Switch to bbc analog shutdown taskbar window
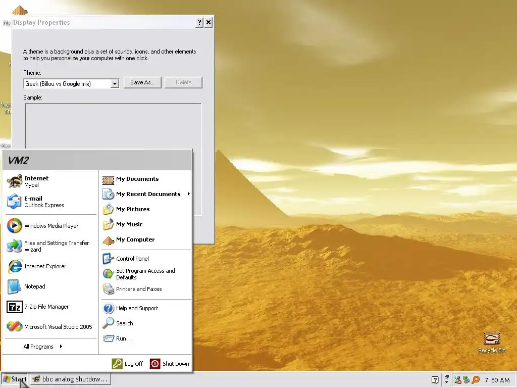This screenshot has width=517, height=388. pos(71,379)
